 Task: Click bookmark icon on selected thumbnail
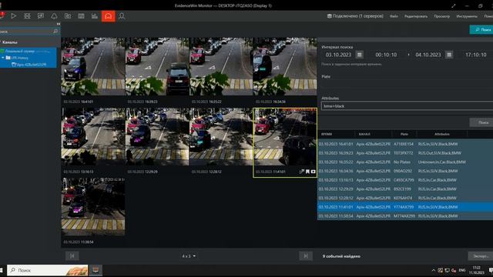coord(307,172)
